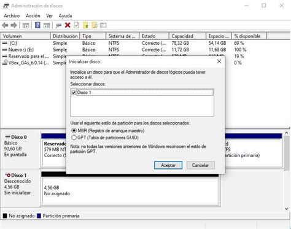Click the Forward arrow toolbar icon
This screenshot has width=291, height=229.
pyautogui.click(x=14, y=25)
